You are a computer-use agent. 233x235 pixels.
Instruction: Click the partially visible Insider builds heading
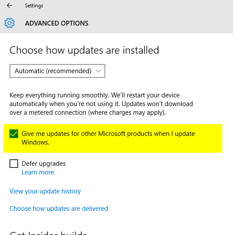(x=48, y=233)
